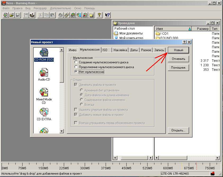Image resolution: width=223 pixels, height=177 pixels.
Task: Click the Save floppy disk toolbar icon
Action: pos(18,15)
